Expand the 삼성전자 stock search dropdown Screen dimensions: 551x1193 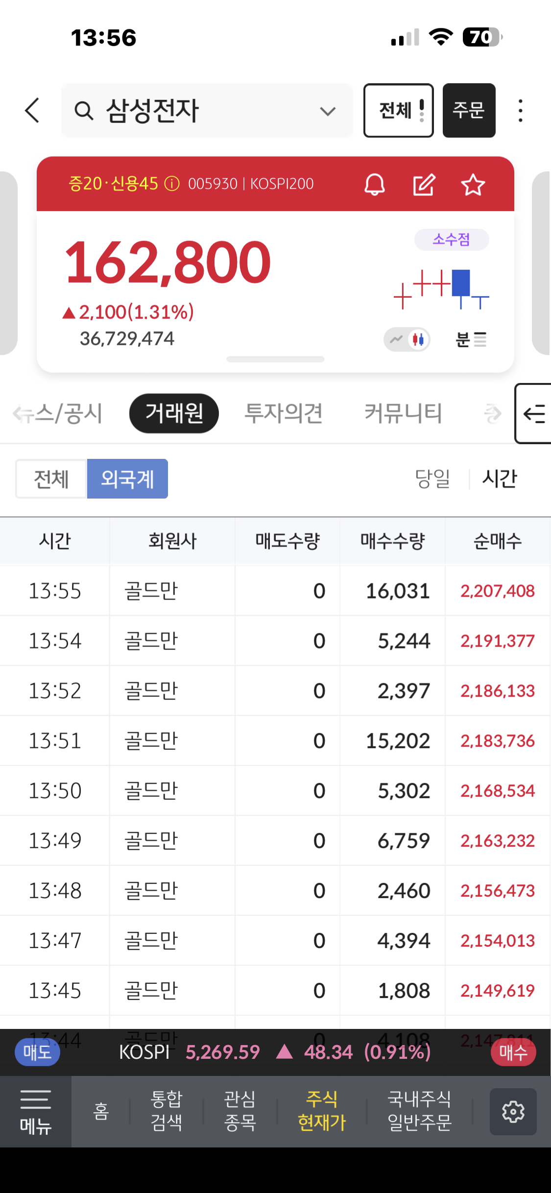coord(328,111)
